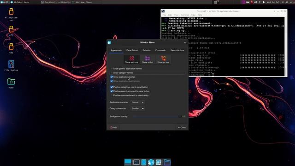
Task: Open the Terminal window Edit menu
Action: tap(170, 15)
